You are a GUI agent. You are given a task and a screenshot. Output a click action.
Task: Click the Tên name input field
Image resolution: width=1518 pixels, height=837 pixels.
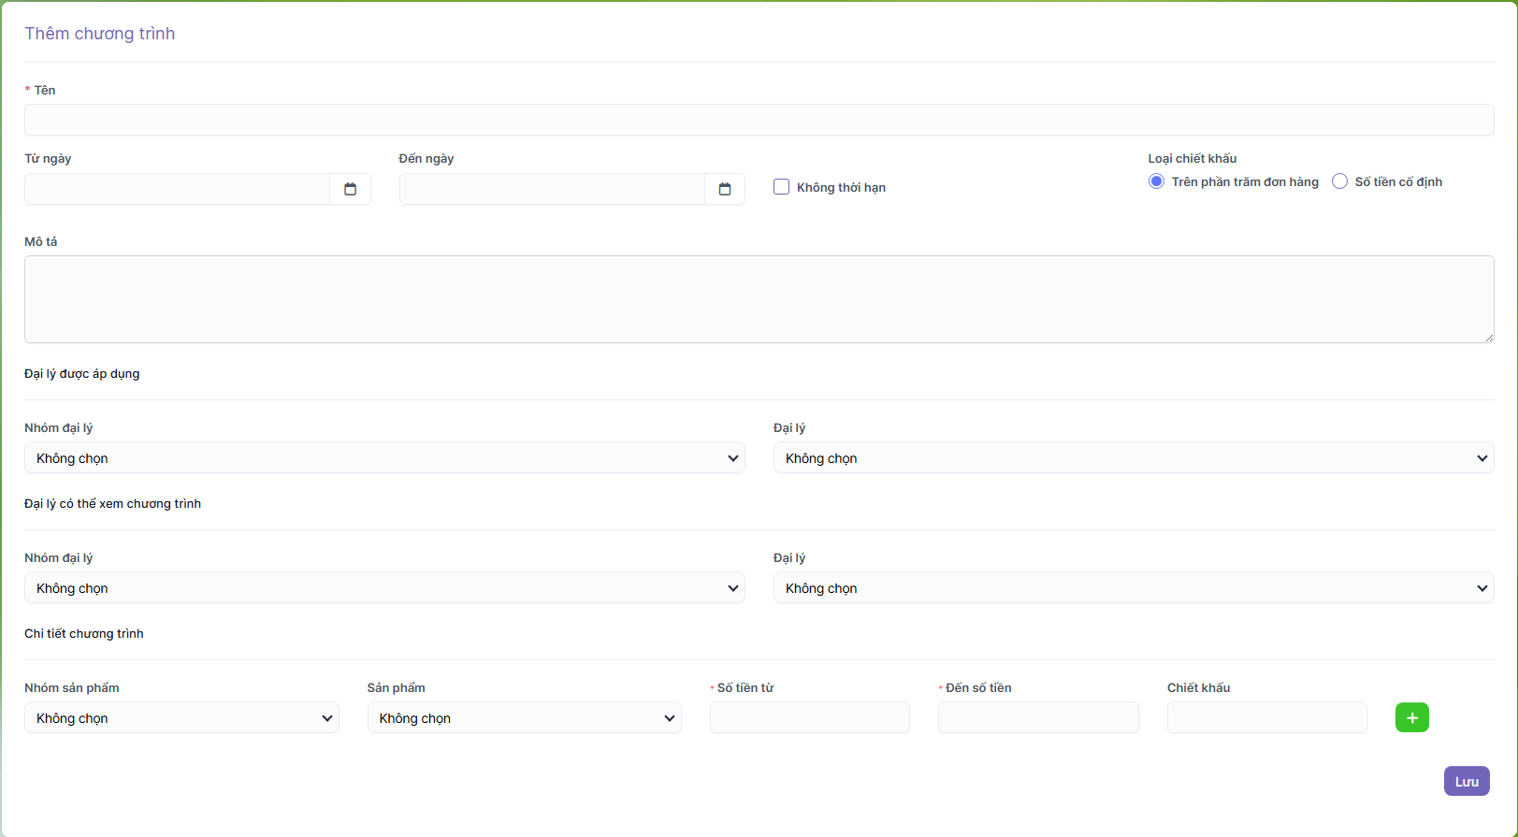759,120
